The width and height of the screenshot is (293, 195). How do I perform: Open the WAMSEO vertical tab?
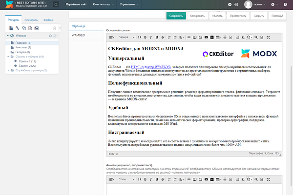pyautogui.click(x=78, y=35)
